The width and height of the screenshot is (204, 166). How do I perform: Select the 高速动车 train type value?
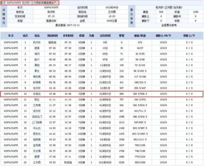51,21
